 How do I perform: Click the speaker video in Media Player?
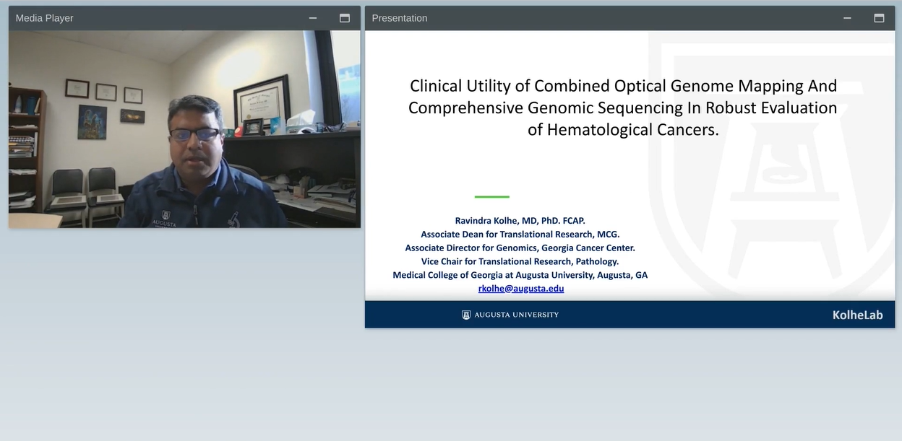(184, 129)
